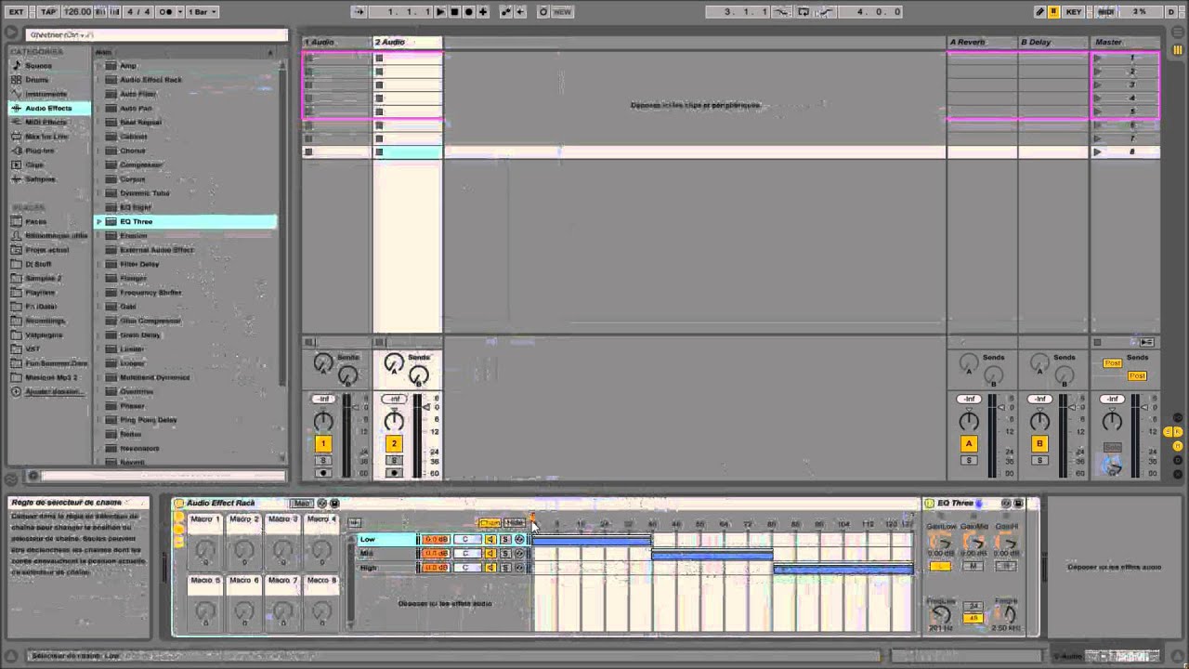
Task: Toggle EQ Three Low band L button
Action: [x=940, y=566]
